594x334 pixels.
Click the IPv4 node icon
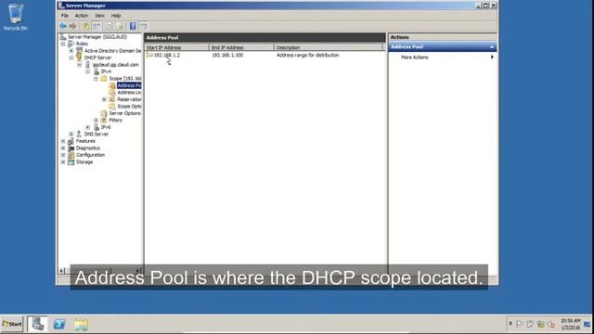[x=97, y=71]
